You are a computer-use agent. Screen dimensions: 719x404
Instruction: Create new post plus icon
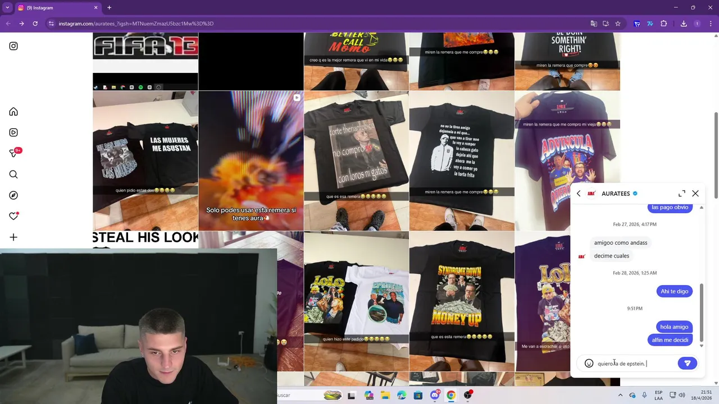coord(13,237)
